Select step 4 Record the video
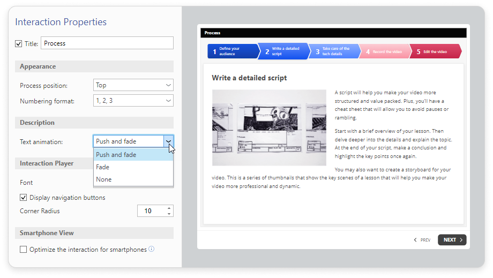493x278 pixels. (x=385, y=51)
